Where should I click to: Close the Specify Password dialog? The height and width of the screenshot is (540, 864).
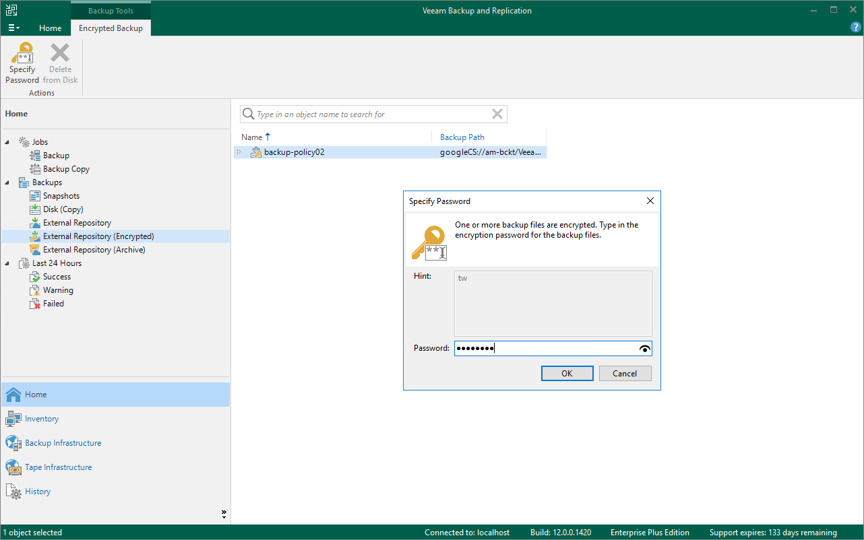(x=650, y=201)
